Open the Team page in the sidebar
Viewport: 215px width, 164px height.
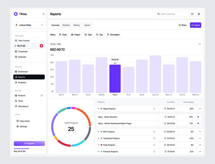click(29, 101)
